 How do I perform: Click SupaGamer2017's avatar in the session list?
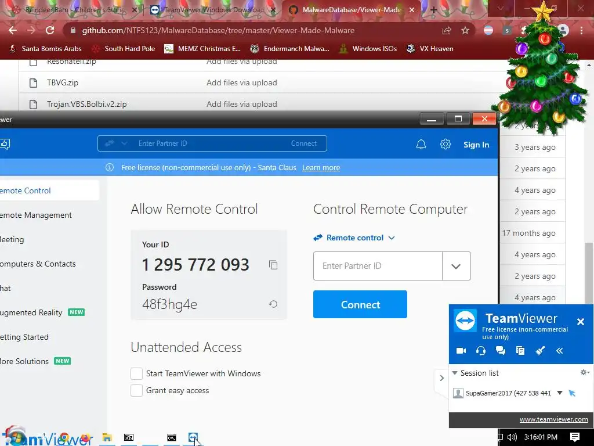458,393
